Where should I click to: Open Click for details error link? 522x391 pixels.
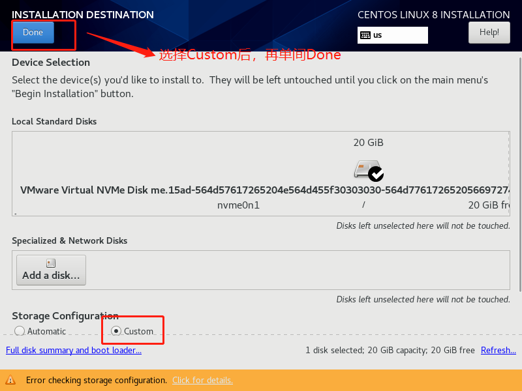tap(202, 380)
